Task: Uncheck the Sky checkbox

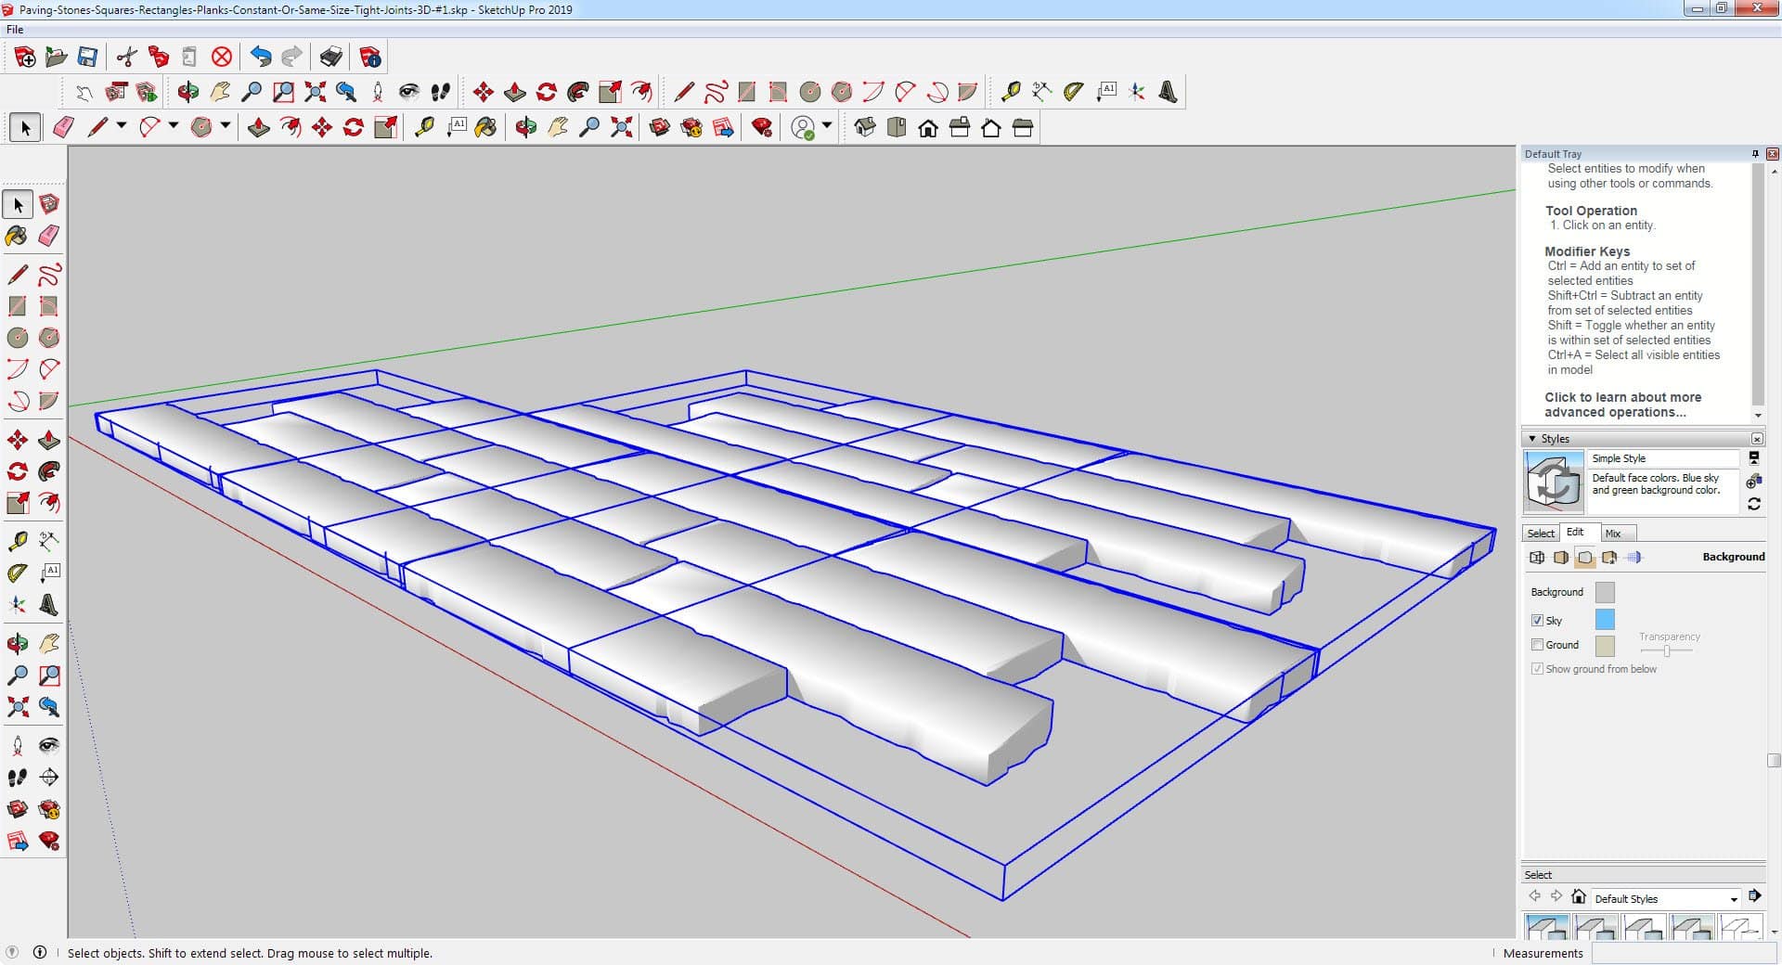Action: pos(1537,620)
